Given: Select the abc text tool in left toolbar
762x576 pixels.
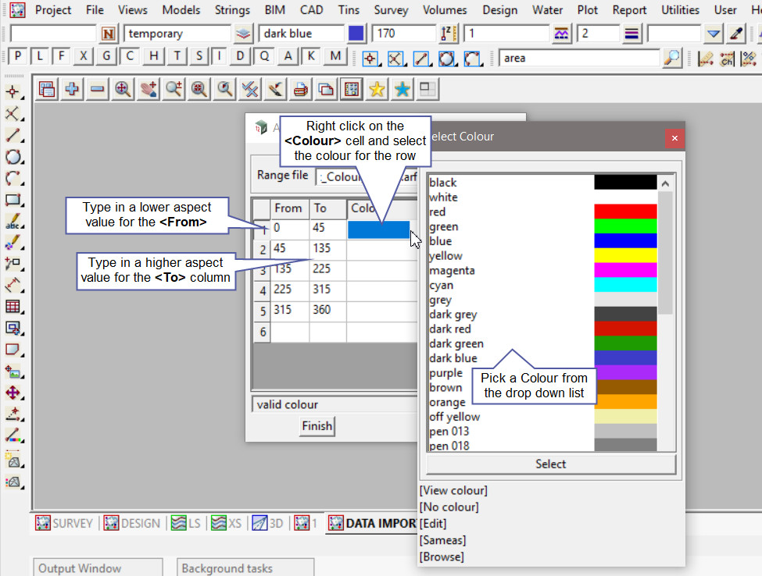Looking at the screenshot, I should coord(13,222).
